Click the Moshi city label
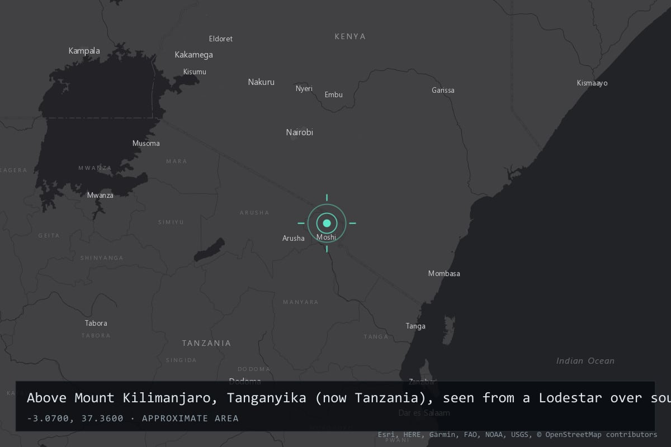 coord(327,237)
